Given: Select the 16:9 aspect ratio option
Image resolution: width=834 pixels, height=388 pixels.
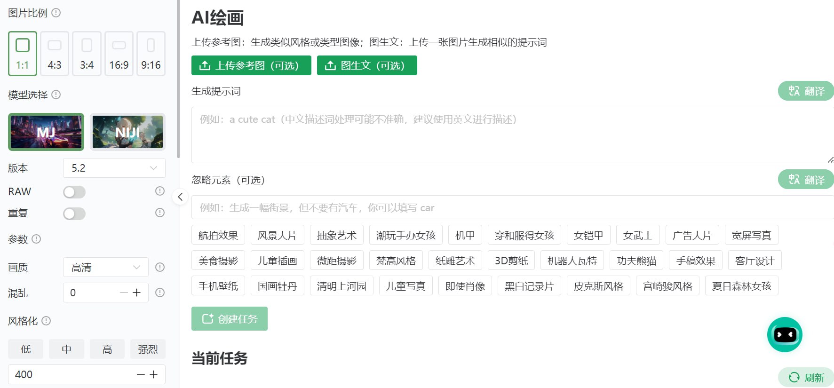Looking at the screenshot, I should (119, 54).
